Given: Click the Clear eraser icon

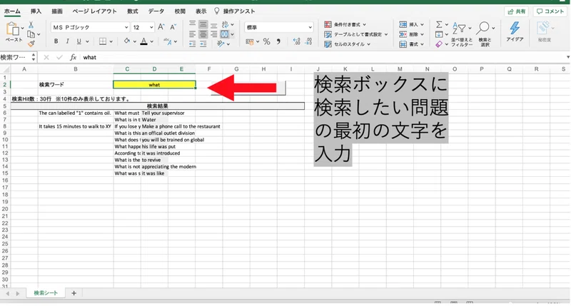Looking at the screenshot, I should pos(439,44).
